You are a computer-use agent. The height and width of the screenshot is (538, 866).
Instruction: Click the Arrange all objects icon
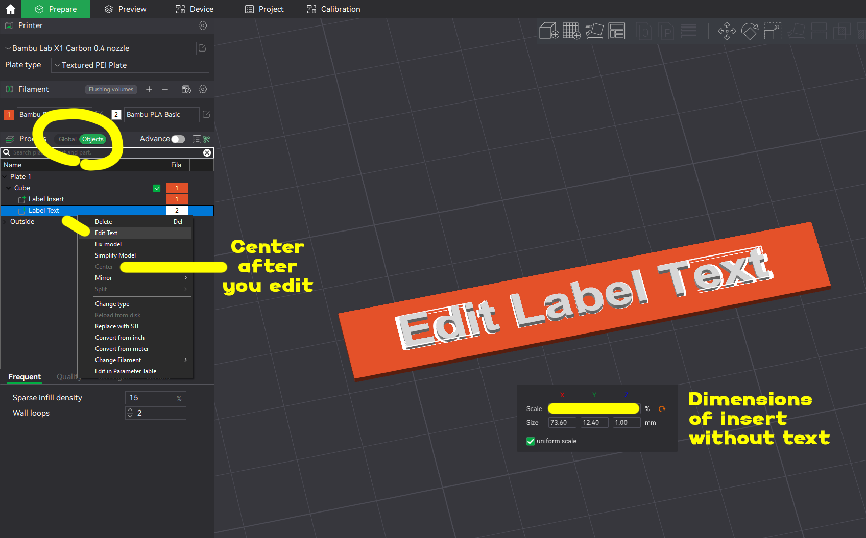[x=616, y=31]
